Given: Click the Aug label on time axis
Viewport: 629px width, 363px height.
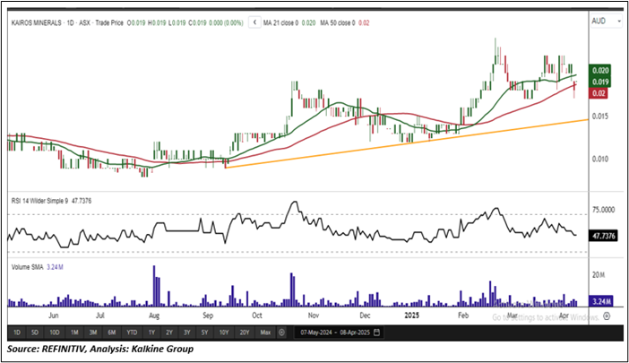Looking at the screenshot, I should (x=154, y=315).
